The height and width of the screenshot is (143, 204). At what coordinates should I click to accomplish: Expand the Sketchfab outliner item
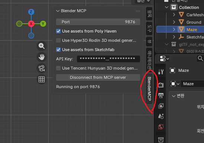[x=174, y=37]
